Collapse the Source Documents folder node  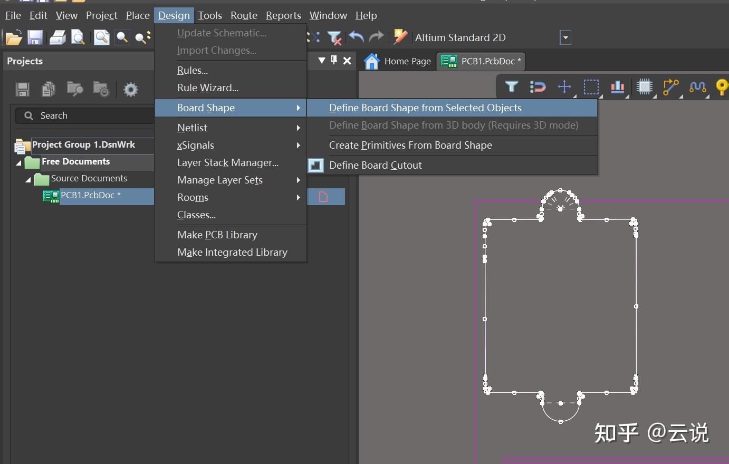[x=28, y=179]
